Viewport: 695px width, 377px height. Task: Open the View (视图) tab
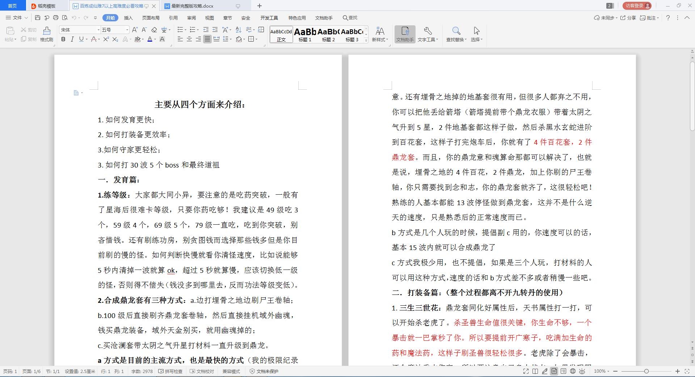[x=210, y=18]
